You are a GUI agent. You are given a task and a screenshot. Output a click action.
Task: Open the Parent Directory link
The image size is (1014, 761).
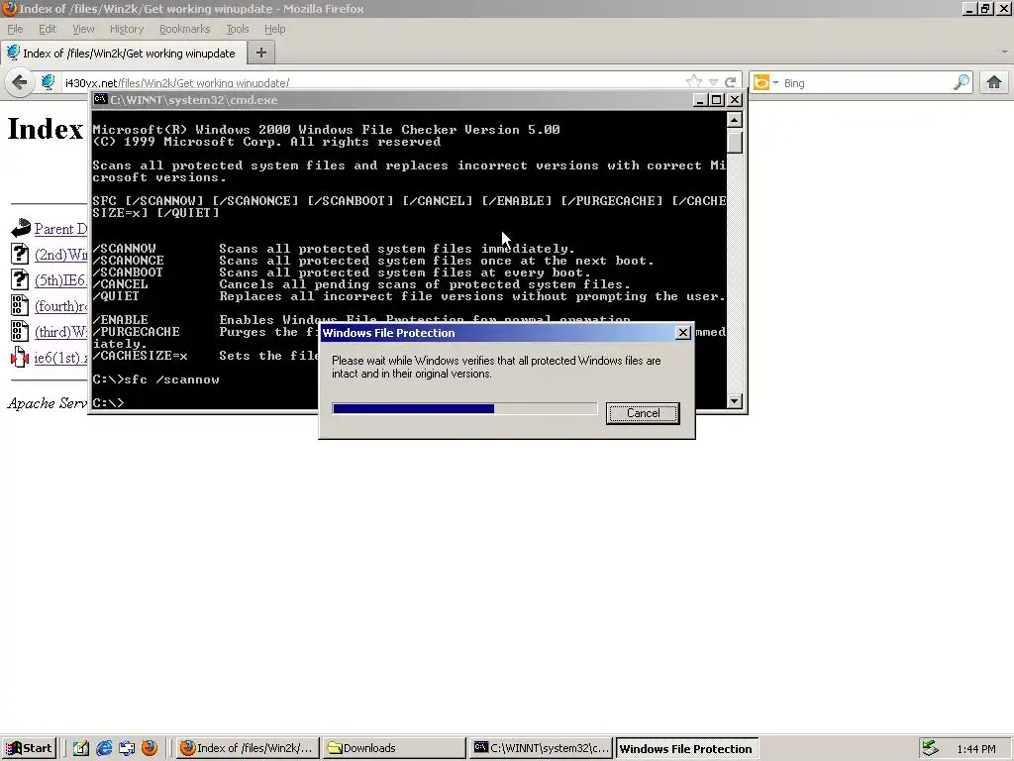60,229
